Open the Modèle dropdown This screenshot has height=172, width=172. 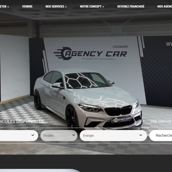(59, 136)
